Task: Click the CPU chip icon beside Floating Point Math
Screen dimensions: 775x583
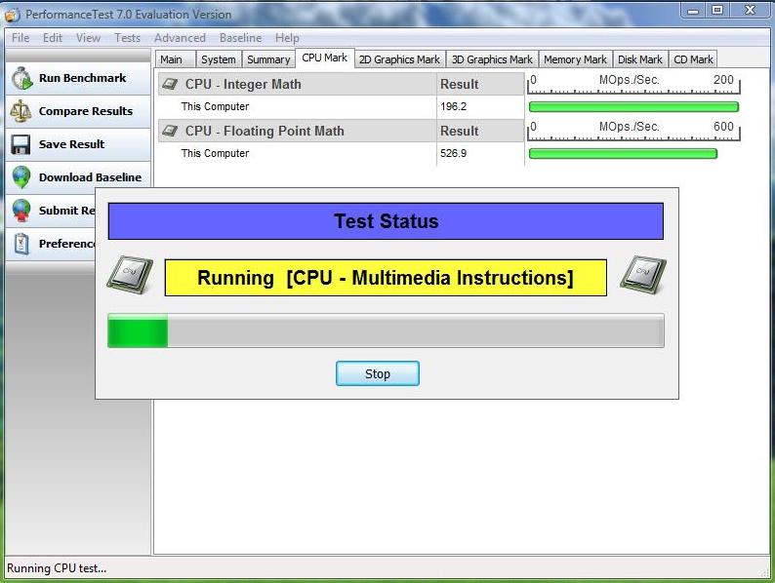Action: pyautogui.click(x=170, y=131)
